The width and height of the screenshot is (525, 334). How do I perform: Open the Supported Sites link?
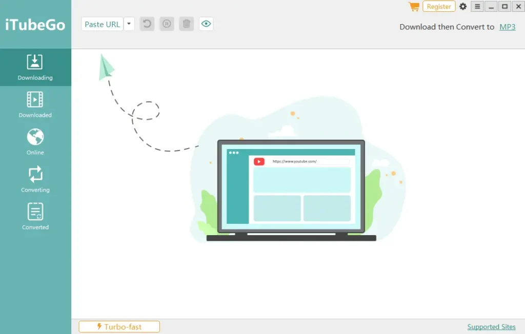coord(491,327)
